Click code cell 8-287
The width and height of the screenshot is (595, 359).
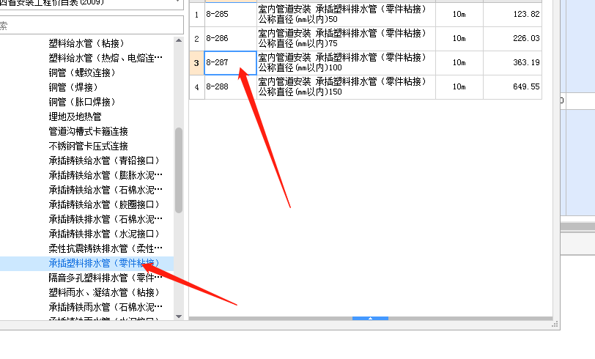(x=231, y=63)
